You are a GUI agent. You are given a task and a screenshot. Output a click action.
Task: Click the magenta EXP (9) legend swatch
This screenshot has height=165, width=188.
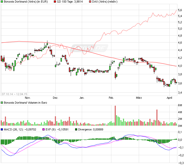(x=44, y=129)
